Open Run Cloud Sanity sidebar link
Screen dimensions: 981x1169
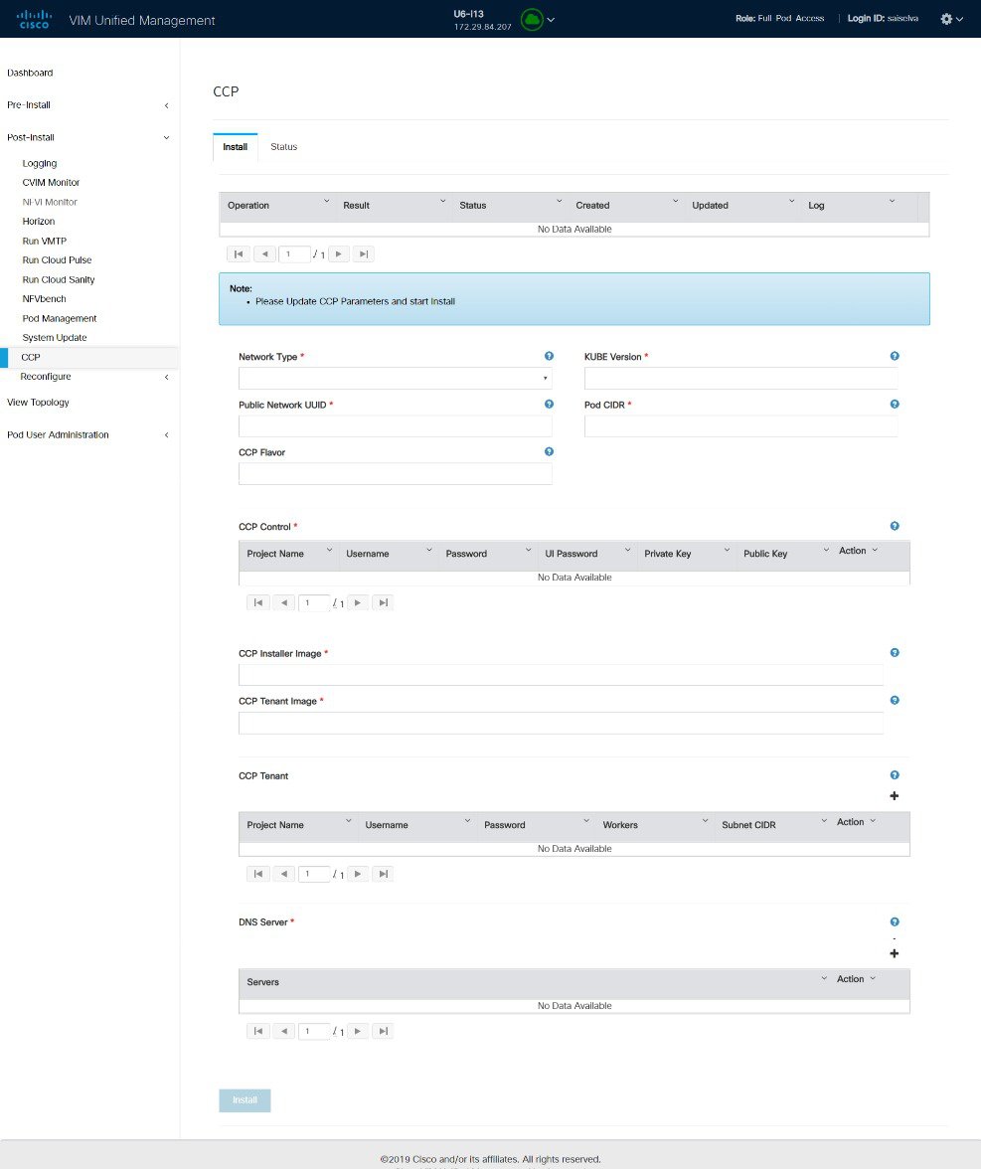click(59, 279)
